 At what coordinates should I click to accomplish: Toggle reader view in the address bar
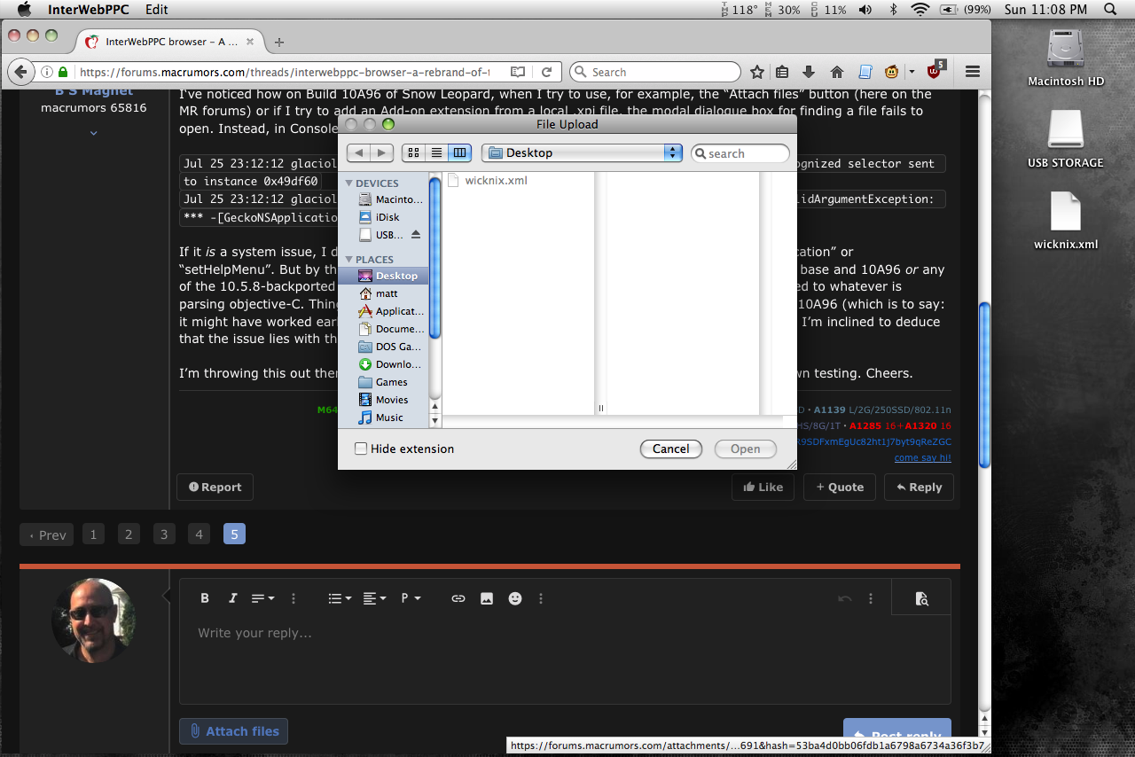click(x=518, y=72)
